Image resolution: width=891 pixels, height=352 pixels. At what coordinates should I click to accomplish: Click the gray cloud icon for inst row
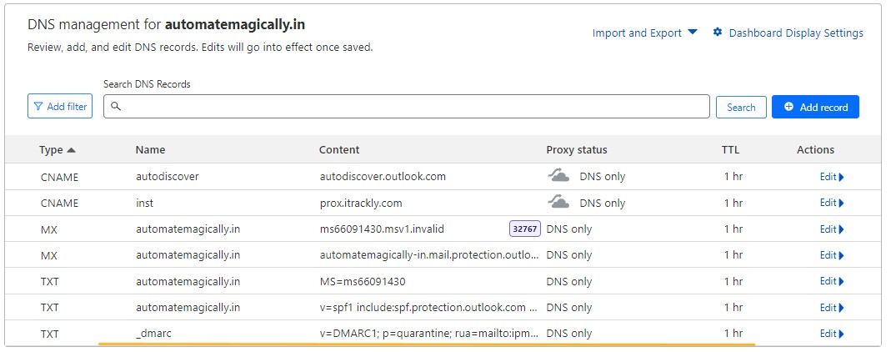(558, 202)
